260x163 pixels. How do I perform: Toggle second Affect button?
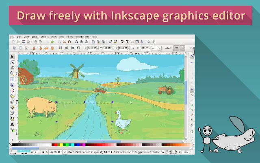point(182,48)
